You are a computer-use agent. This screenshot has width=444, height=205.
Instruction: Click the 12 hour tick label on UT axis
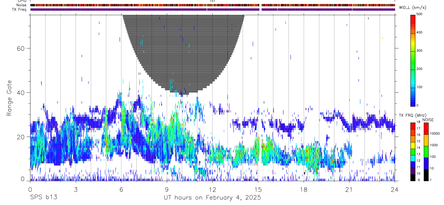[x=212, y=189]
